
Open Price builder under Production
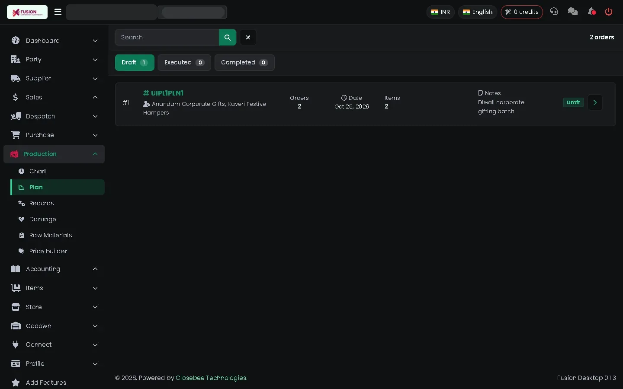pos(58,251)
